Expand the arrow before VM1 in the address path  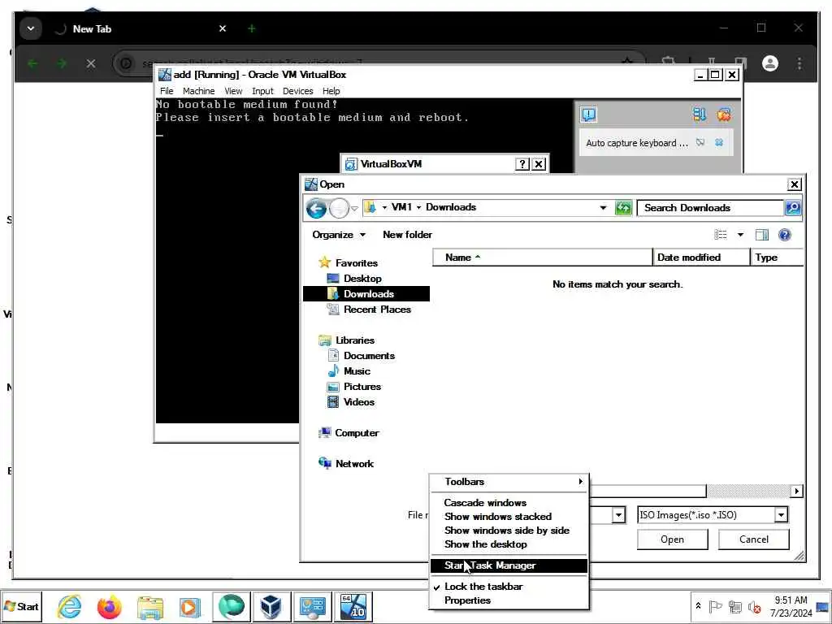click(384, 207)
